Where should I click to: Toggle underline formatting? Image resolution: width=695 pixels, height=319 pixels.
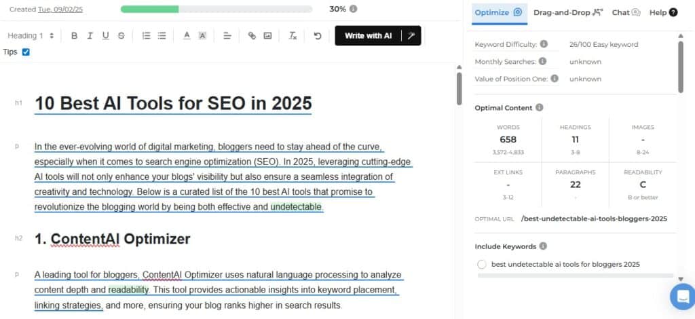pos(105,36)
